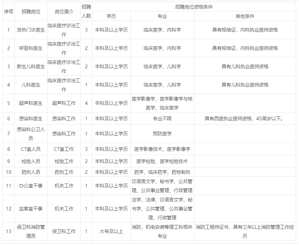Select the 学历 sub-header

pos(111,16)
